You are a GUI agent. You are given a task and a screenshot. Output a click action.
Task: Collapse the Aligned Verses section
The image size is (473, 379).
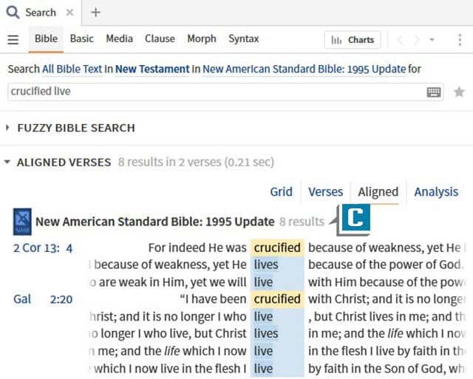(x=9, y=162)
